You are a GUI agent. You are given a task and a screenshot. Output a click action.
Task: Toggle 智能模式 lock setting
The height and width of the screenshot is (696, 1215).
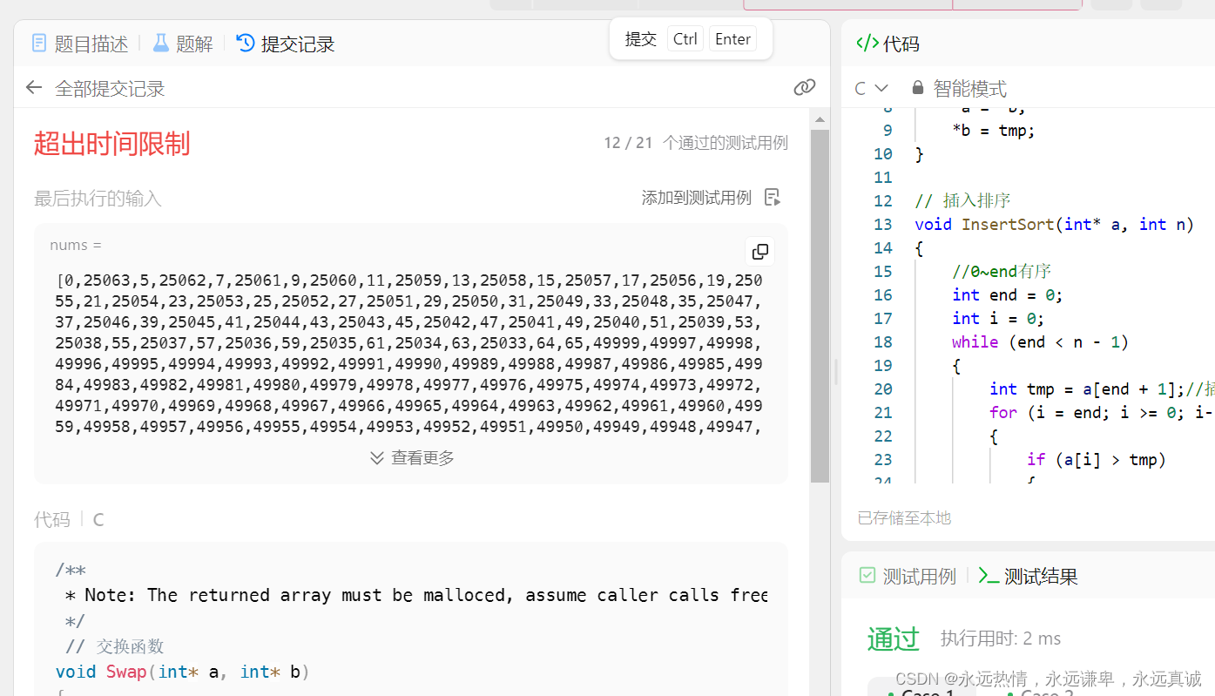[x=959, y=88]
